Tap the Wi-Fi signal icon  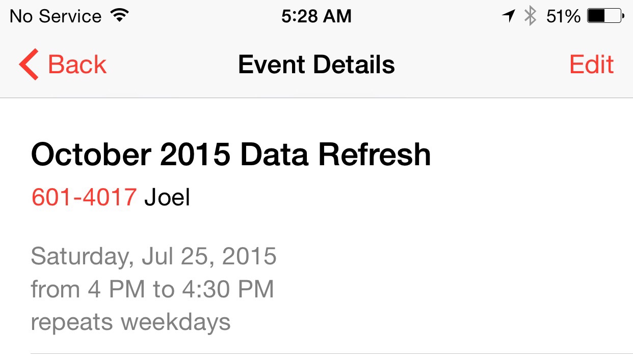pos(120,16)
